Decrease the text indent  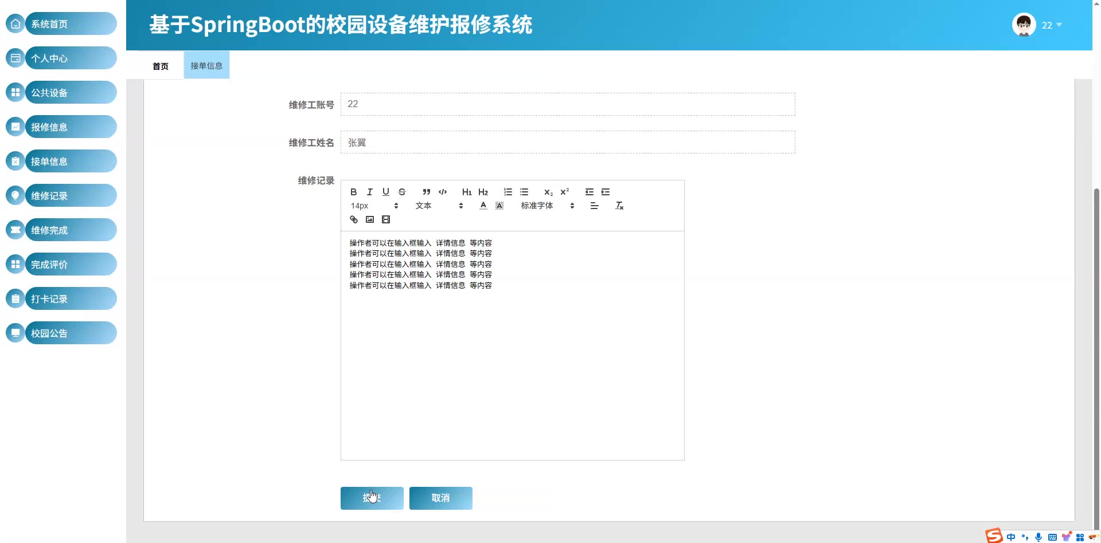click(589, 192)
